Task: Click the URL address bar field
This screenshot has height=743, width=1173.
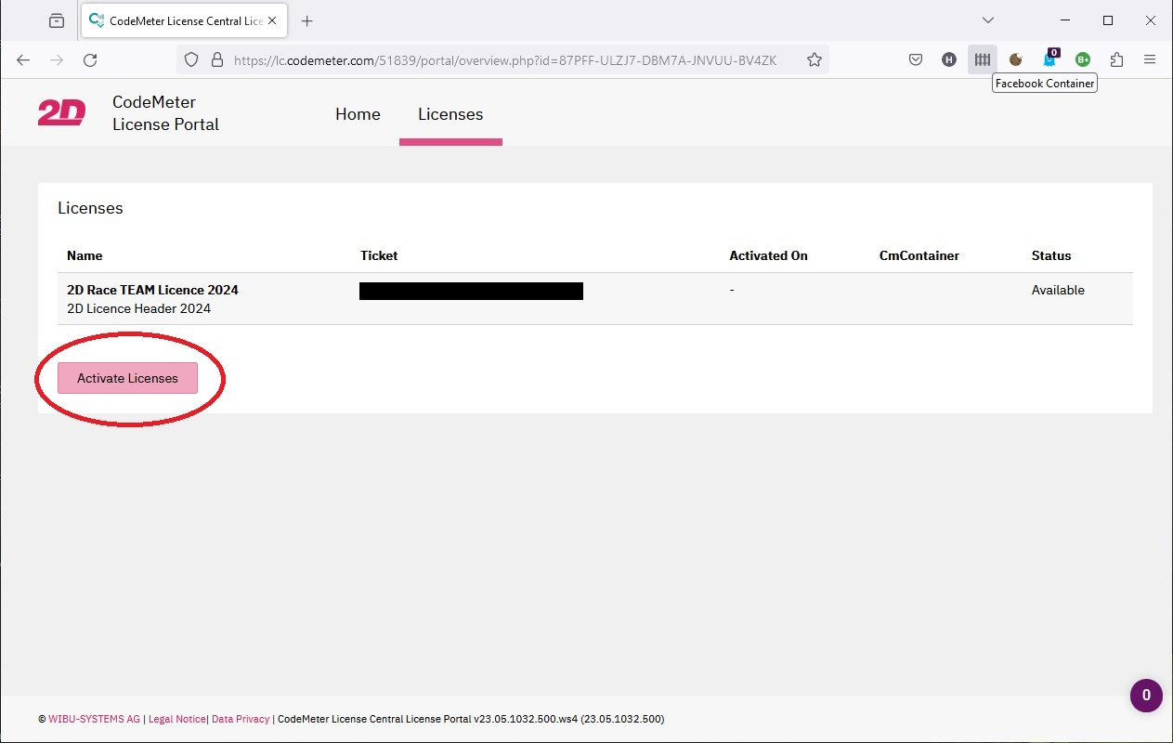Action: pyautogui.click(x=504, y=59)
